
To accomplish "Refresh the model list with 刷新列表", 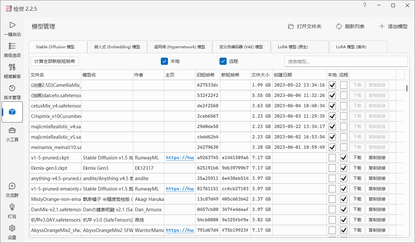I will tap(350, 27).
